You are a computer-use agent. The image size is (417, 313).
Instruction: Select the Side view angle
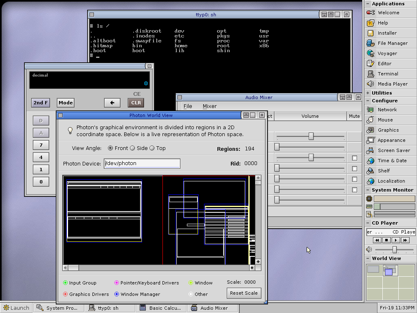tap(132, 148)
